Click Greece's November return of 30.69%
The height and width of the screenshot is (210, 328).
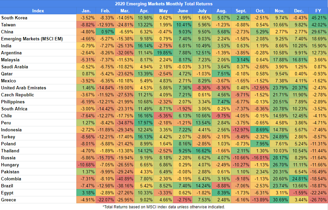(280, 200)
